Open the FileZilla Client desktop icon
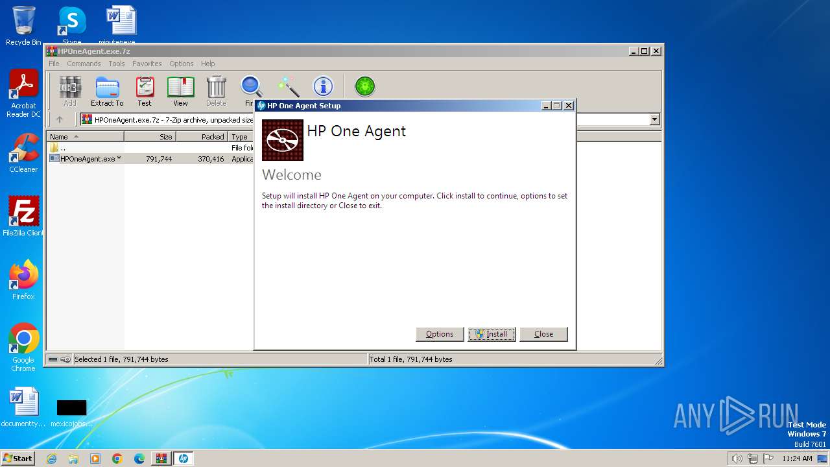Viewport: 830px width, 467px height. (x=23, y=217)
